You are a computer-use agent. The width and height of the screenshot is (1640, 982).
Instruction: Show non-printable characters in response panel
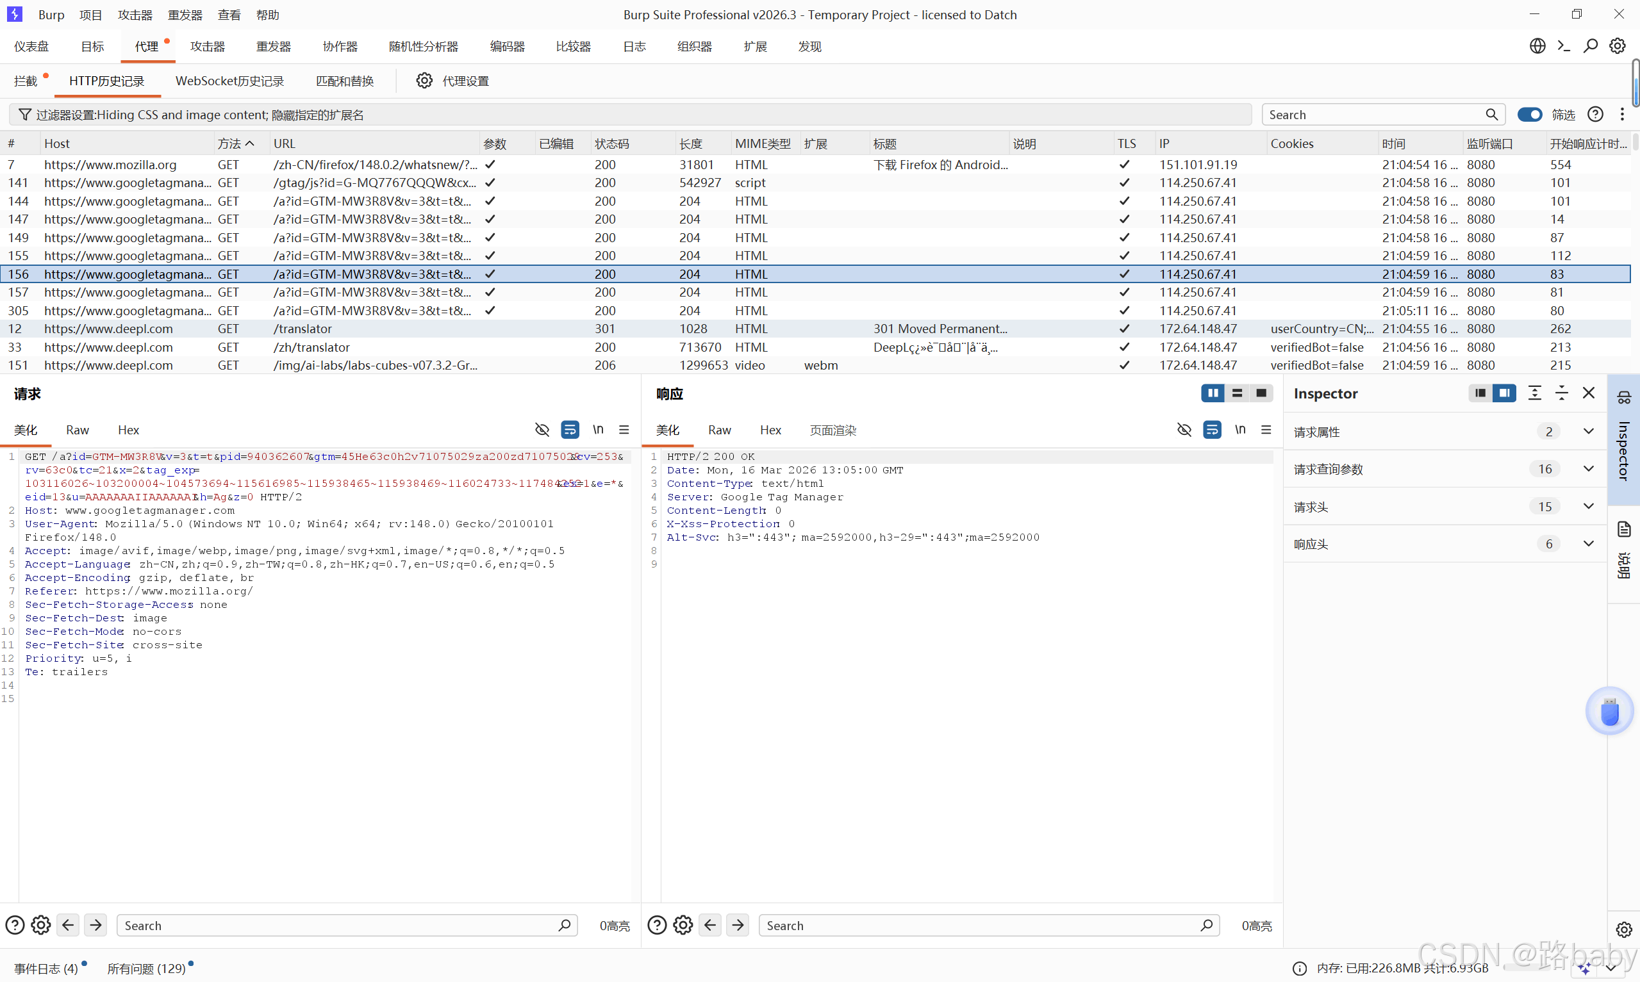click(1239, 429)
